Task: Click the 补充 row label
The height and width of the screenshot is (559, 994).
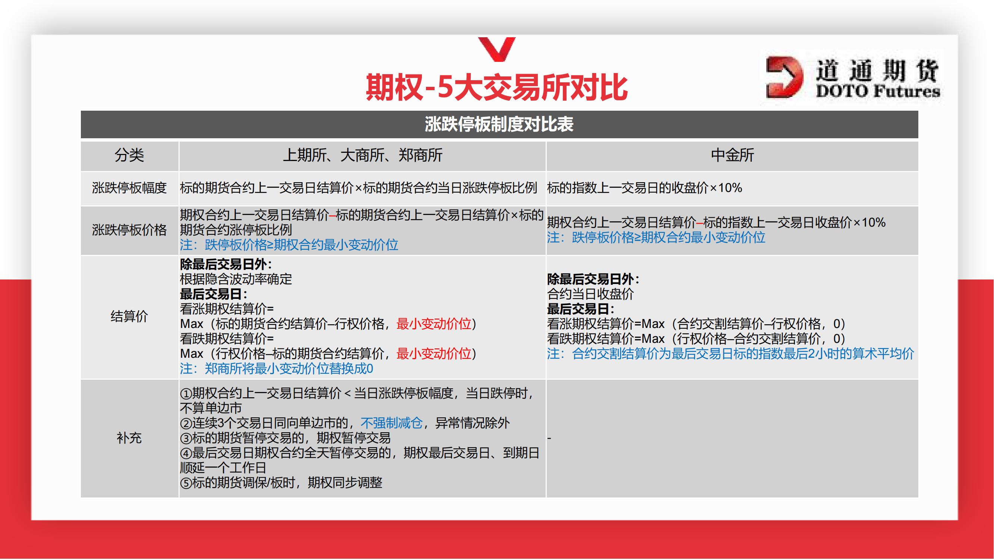Action: 129,438
